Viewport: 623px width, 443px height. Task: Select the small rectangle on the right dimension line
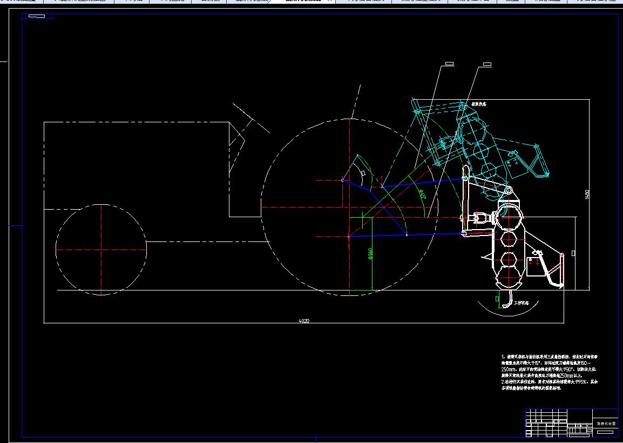click(573, 253)
